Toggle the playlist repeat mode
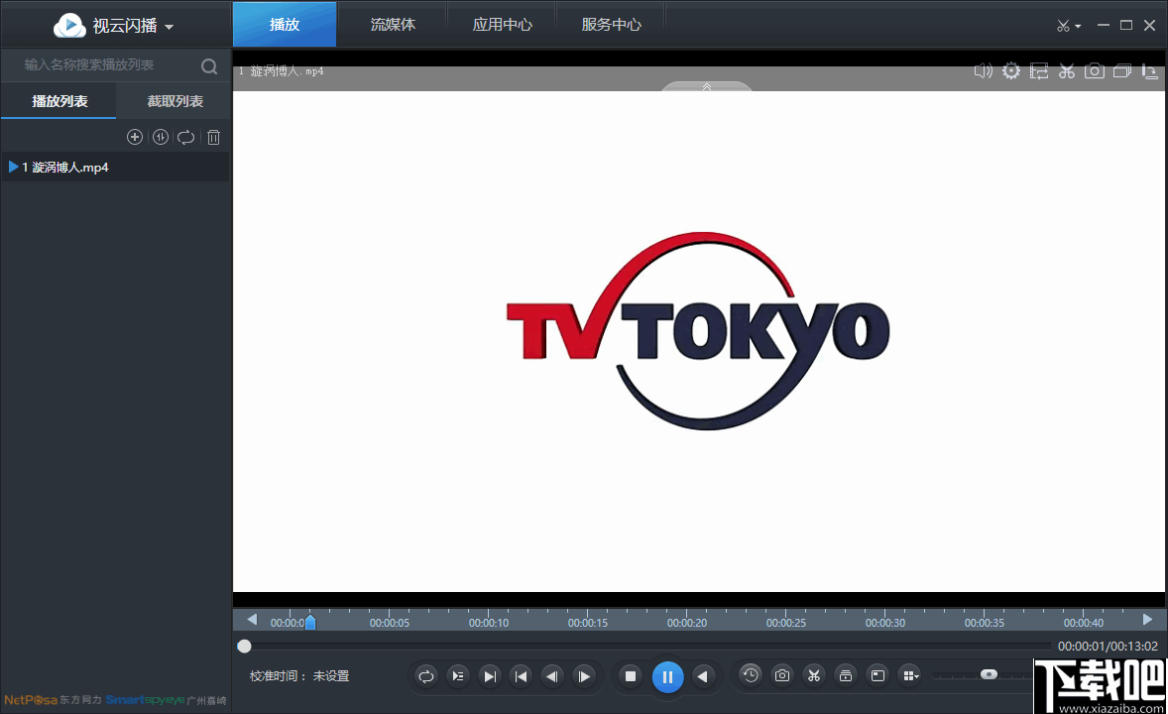1168x714 pixels. click(x=186, y=137)
